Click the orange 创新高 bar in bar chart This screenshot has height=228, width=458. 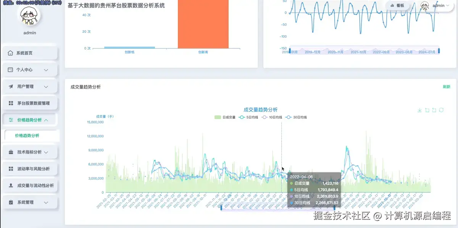point(203,24)
